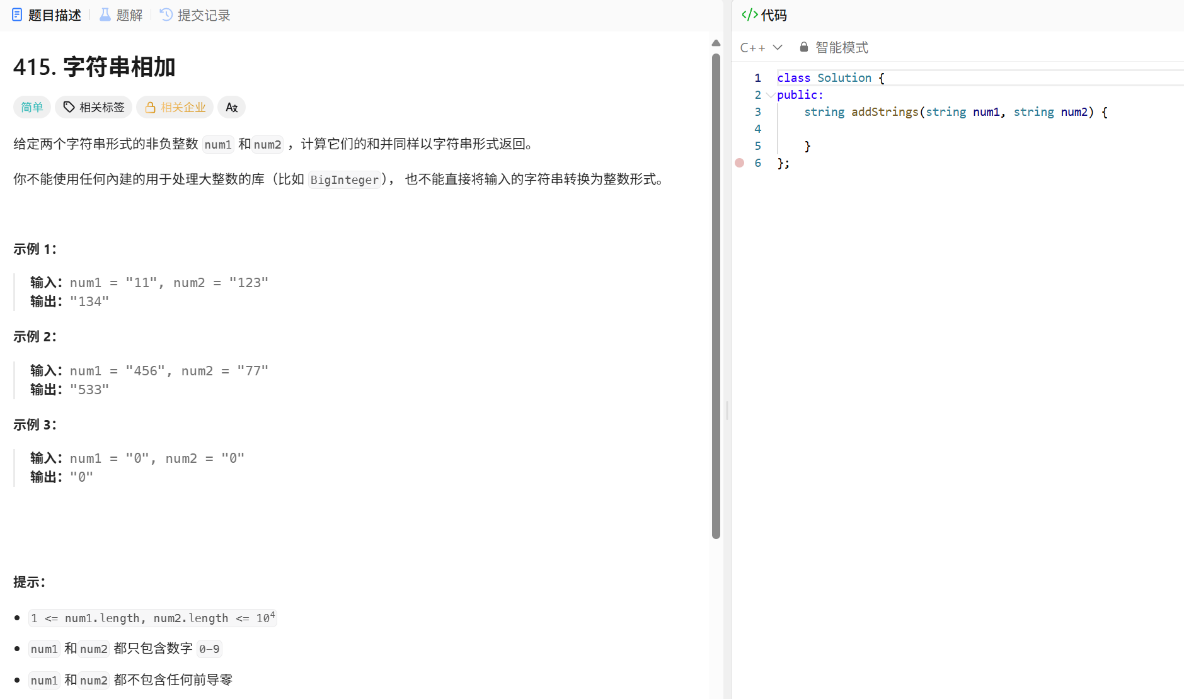Open the C++ language dropdown
Screen dimensions: 1184x699
coord(761,47)
